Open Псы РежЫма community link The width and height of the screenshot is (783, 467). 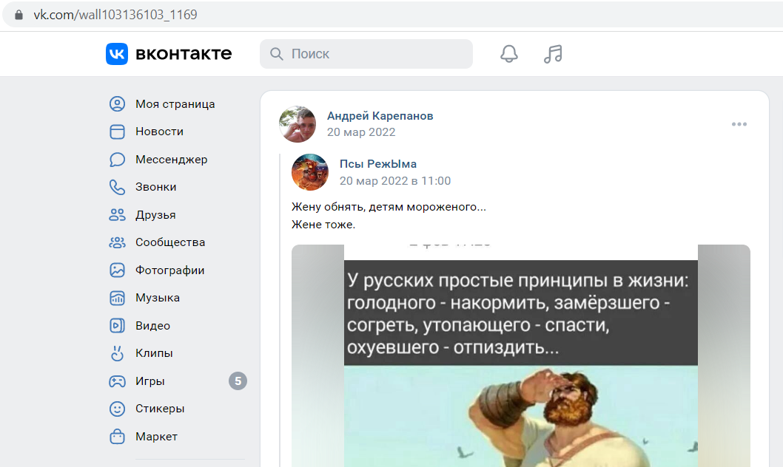[378, 164]
